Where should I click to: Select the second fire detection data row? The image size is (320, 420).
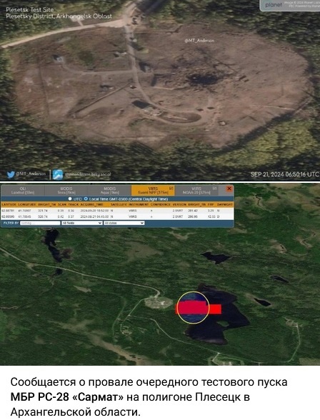click(117, 216)
